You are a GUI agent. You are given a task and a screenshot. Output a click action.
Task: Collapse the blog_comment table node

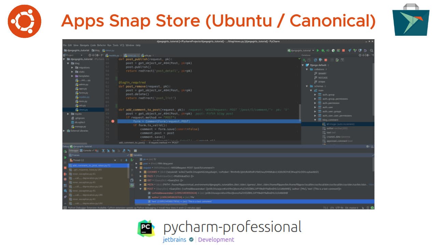[x=315, y=120]
